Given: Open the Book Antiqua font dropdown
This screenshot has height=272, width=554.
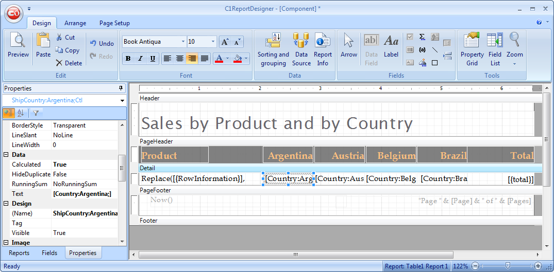Looking at the screenshot, I should (x=183, y=42).
